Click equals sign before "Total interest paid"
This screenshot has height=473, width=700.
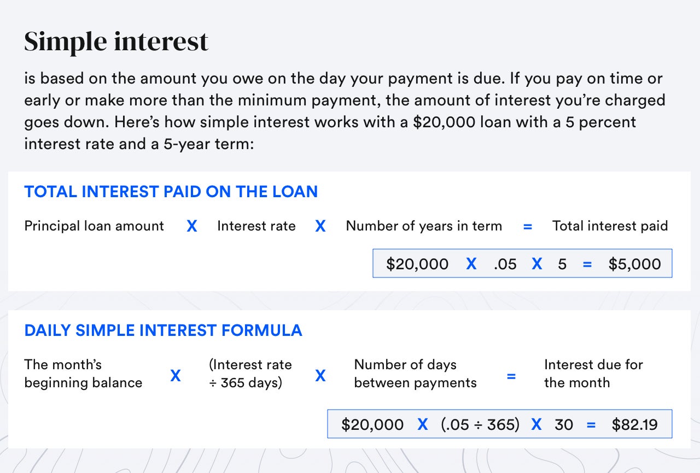527,227
